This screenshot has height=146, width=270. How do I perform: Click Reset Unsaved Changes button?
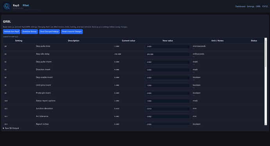pyautogui.click(x=72, y=32)
